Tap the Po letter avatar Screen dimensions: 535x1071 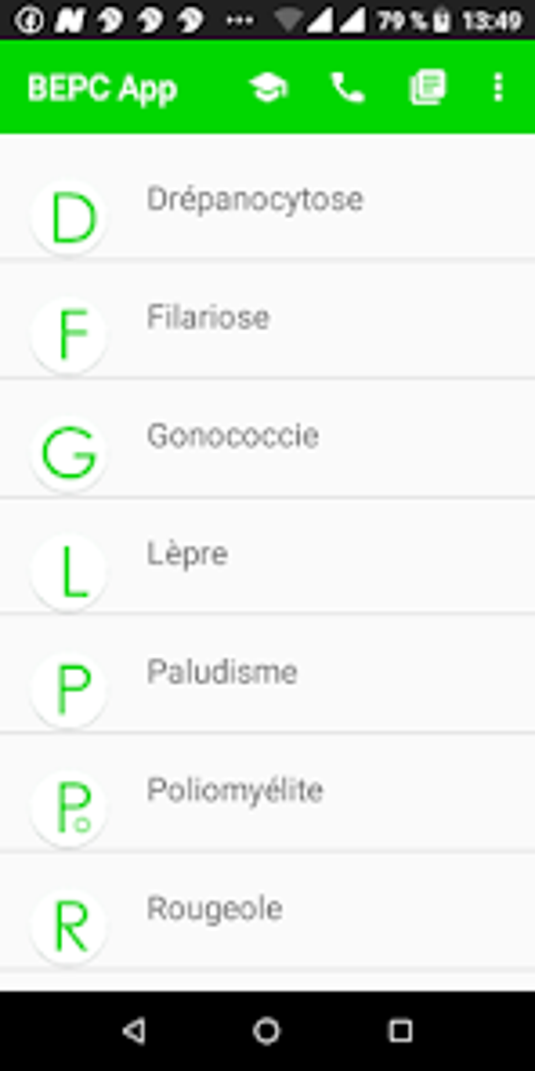click(x=69, y=808)
